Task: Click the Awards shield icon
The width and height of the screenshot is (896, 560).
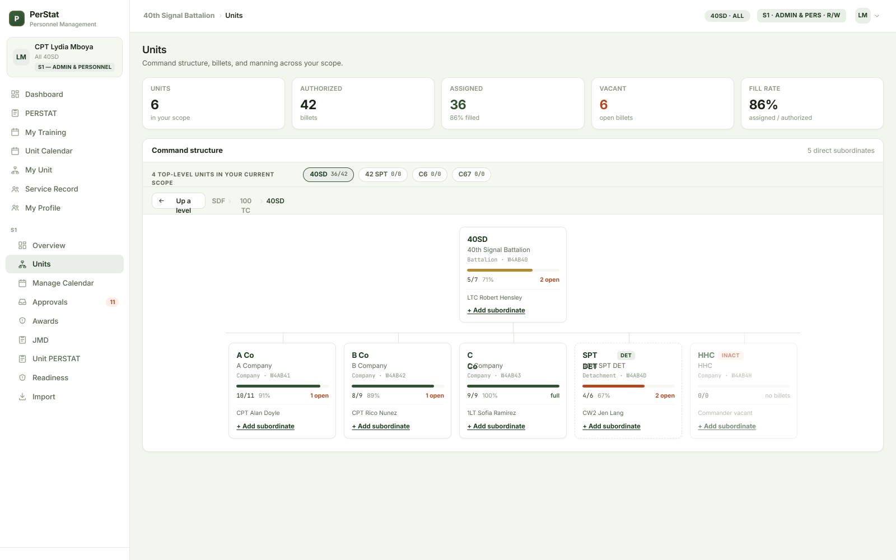Action: 22,321
